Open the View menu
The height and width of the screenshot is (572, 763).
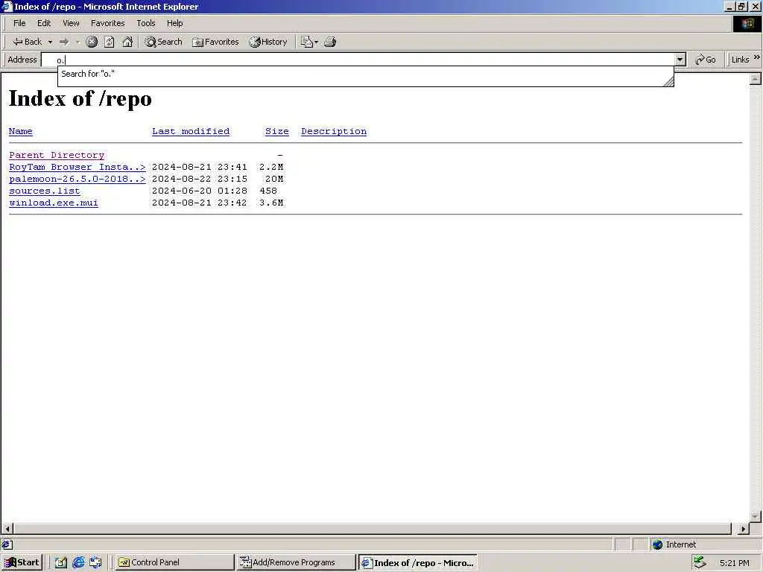(x=71, y=23)
